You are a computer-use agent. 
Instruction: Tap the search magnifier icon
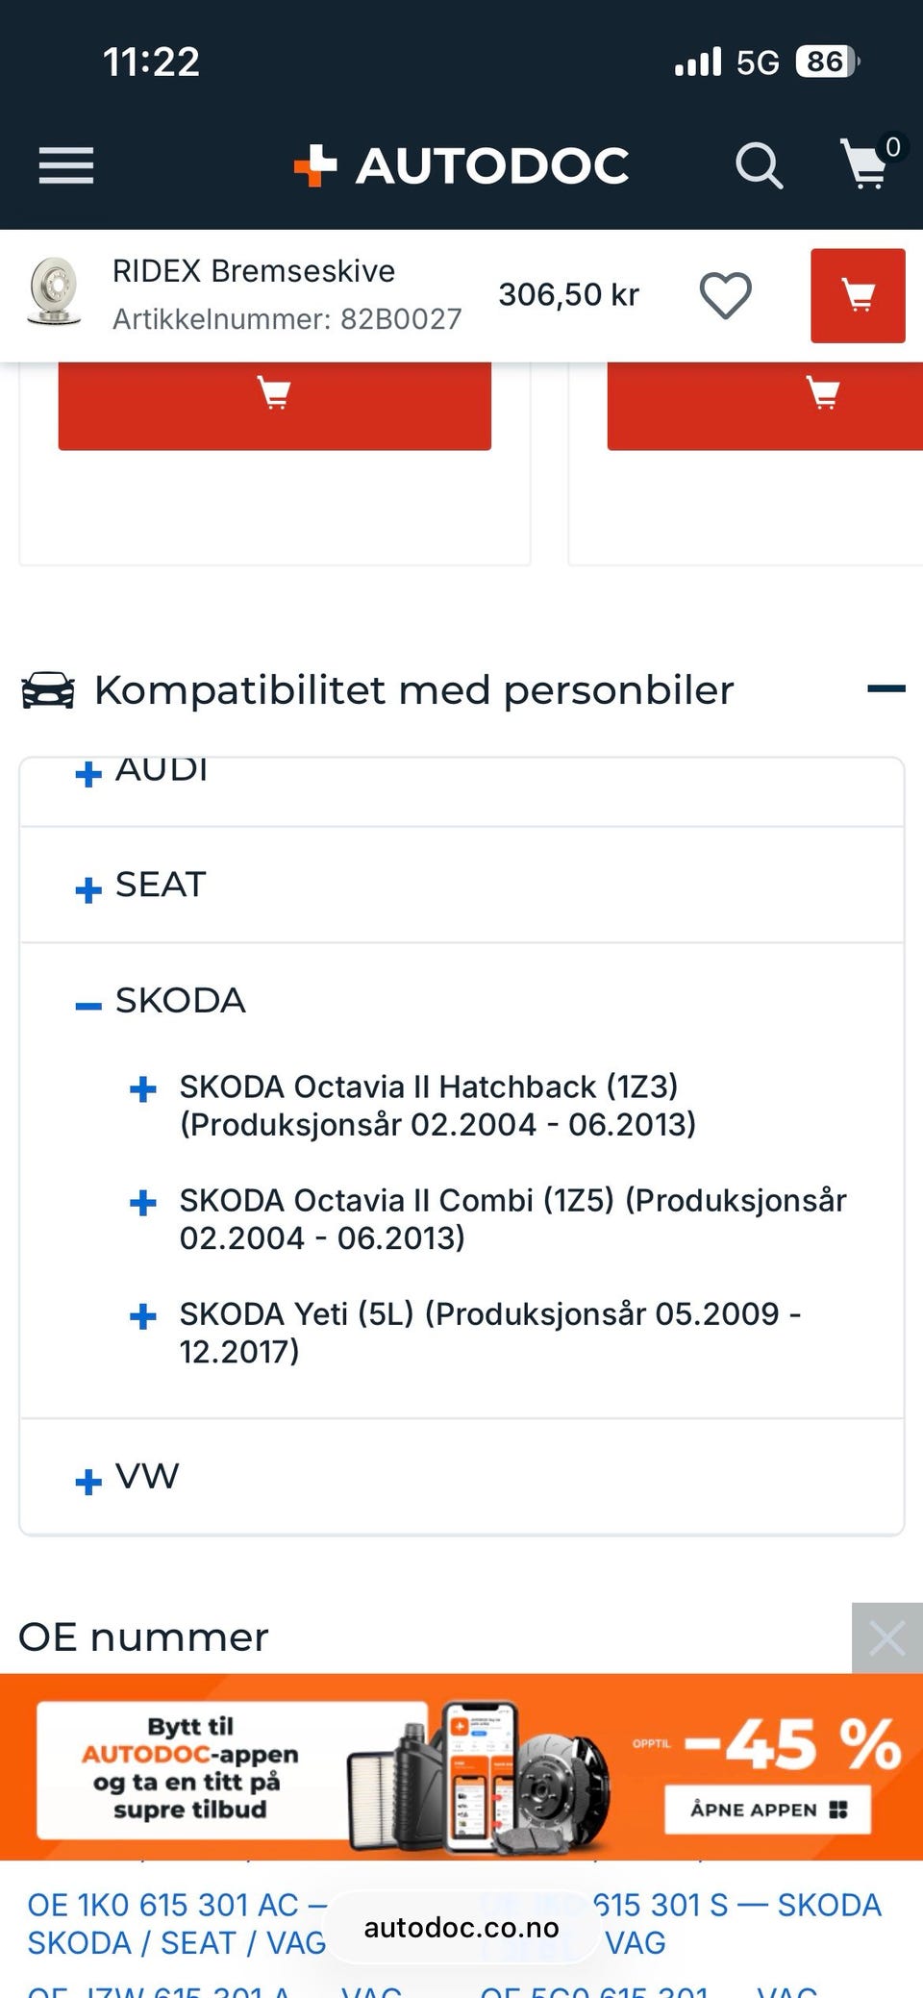(x=759, y=166)
